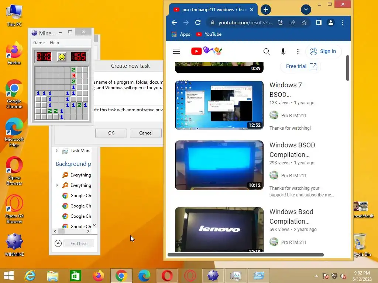This screenshot has width=378, height=283.
Task: Click the Windows 7 BSOD video title
Action: click(x=286, y=90)
